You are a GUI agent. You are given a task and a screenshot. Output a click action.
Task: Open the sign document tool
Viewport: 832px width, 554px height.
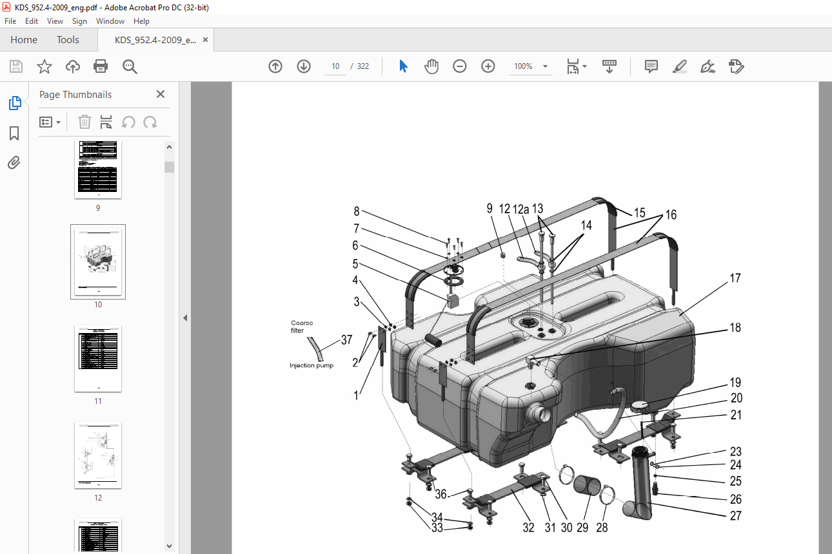pos(708,66)
